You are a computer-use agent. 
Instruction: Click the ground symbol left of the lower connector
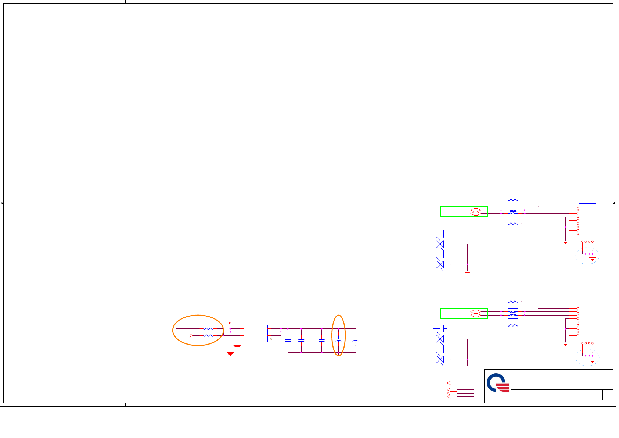(x=565, y=343)
